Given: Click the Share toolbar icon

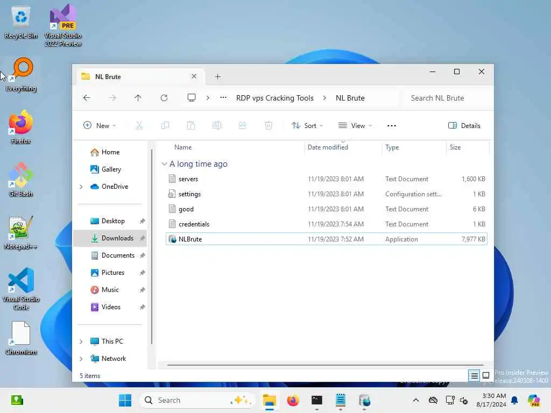Looking at the screenshot, I should 243,126.
